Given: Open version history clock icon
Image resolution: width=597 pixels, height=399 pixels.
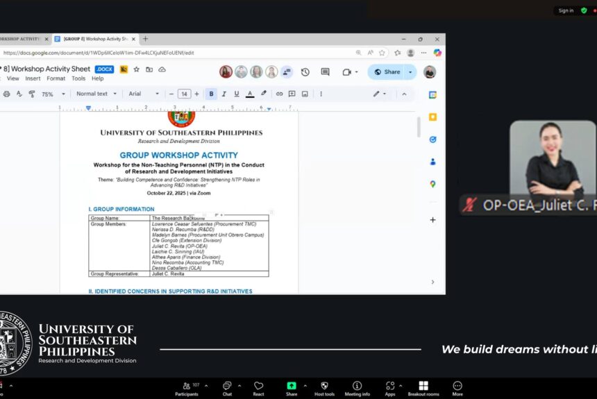Looking at the screenshot, I should 305,72.
